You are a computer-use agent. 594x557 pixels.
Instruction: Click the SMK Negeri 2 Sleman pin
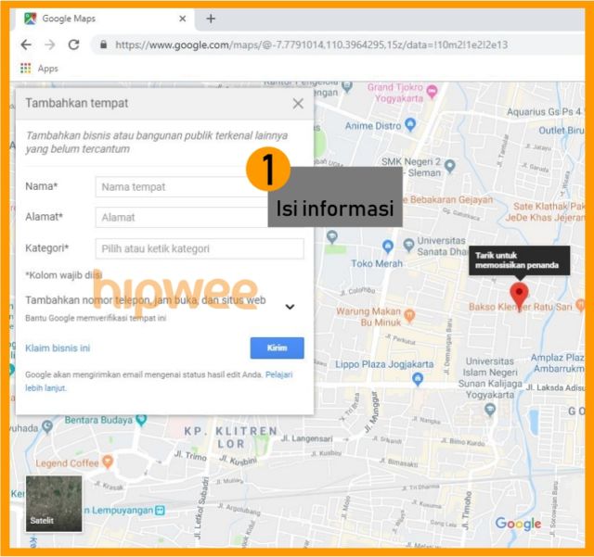point(449,166)
